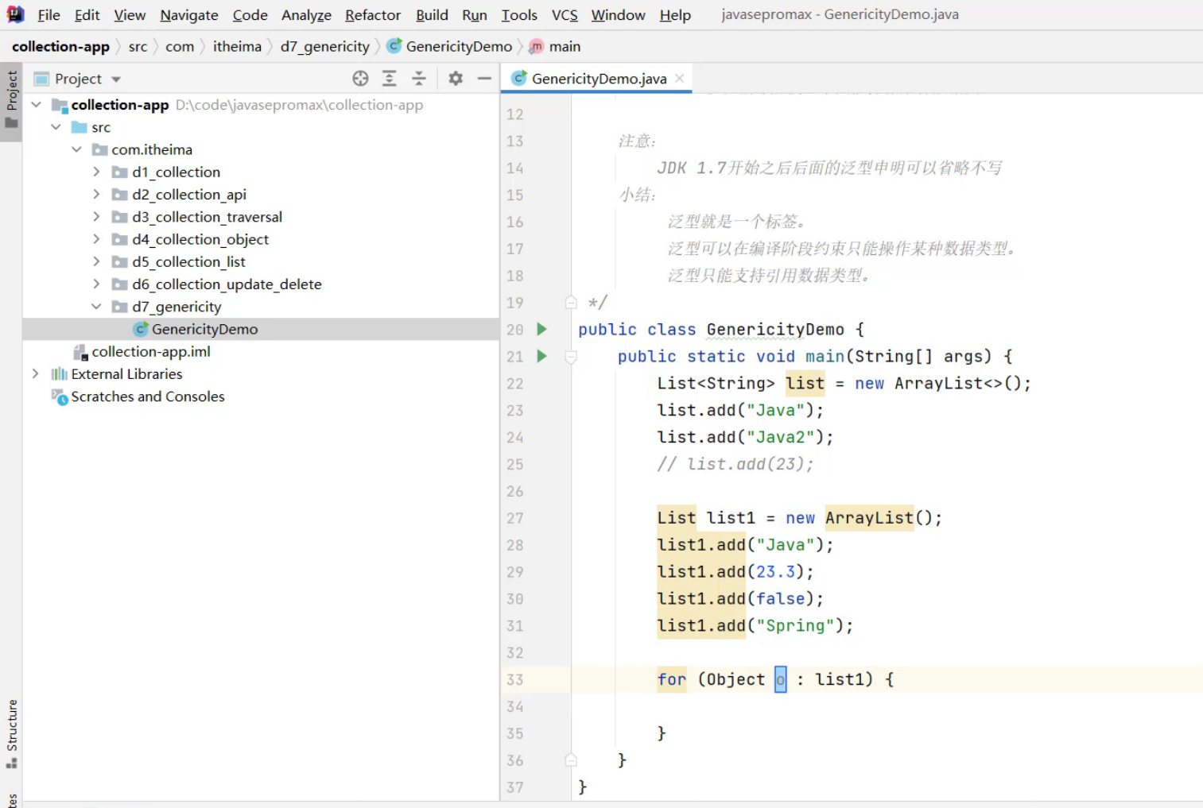Select GenericityDemo in project tree
The height and width of the screenshot is (808, 1203).
pos(261,329)
